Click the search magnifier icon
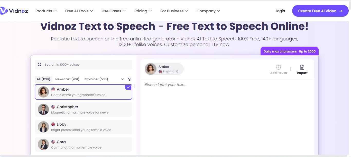This screenshot has width=351, height=157. coord(40,65)
